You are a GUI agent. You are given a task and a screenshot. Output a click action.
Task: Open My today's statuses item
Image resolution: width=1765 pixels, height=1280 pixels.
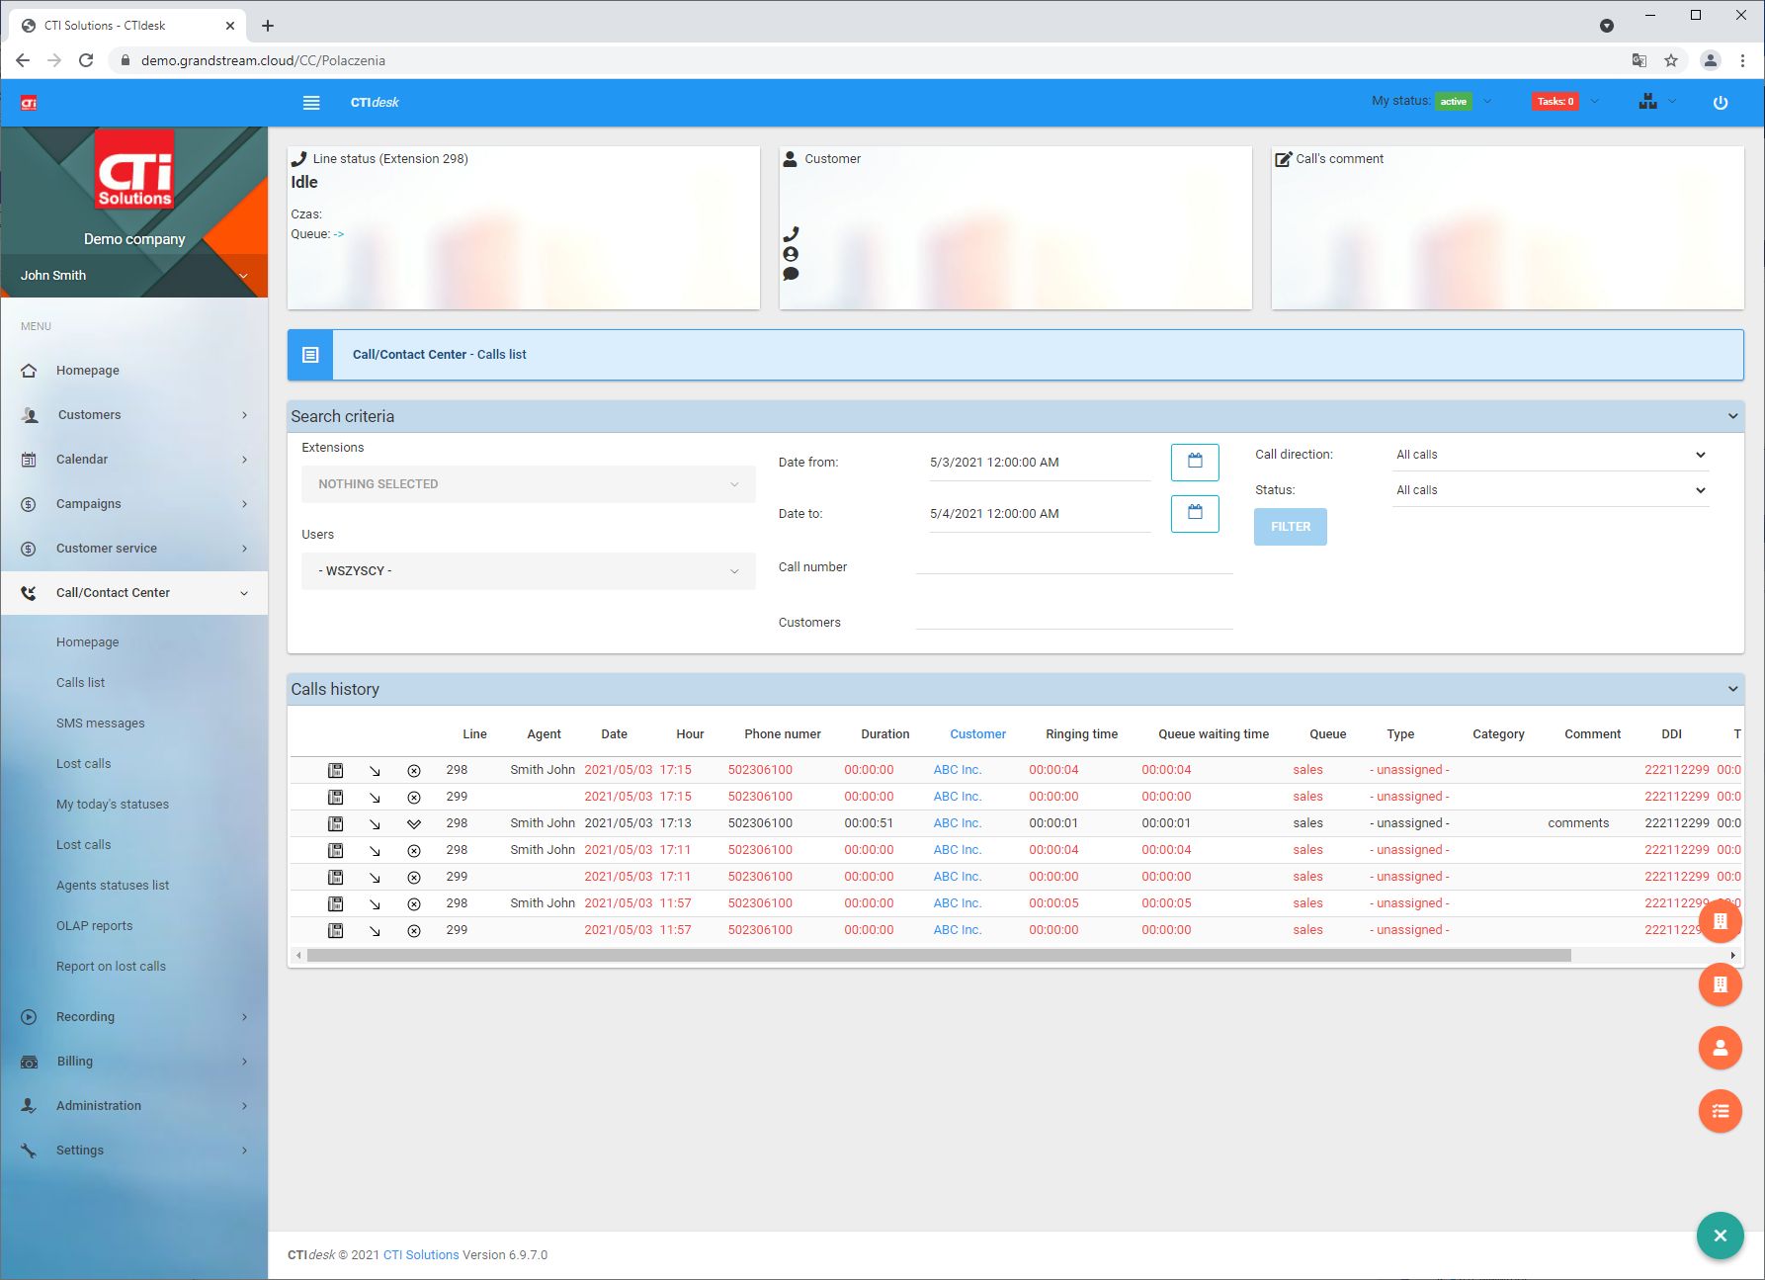coord(113,805)
